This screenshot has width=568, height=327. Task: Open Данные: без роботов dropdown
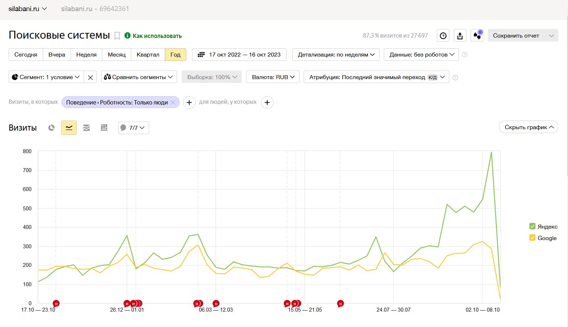click(421, 54)
